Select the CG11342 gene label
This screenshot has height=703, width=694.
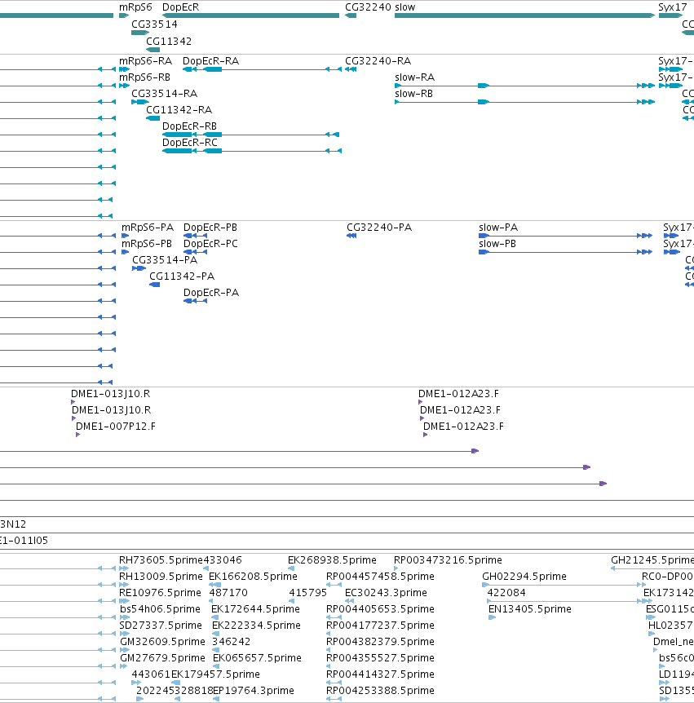[x=169, y=42]
